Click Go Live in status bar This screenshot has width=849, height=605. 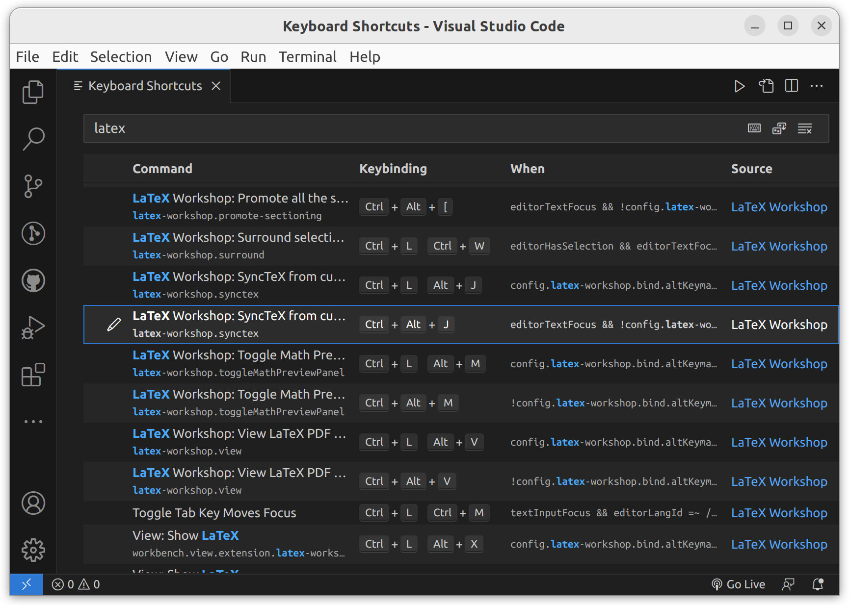coord(739,584)
